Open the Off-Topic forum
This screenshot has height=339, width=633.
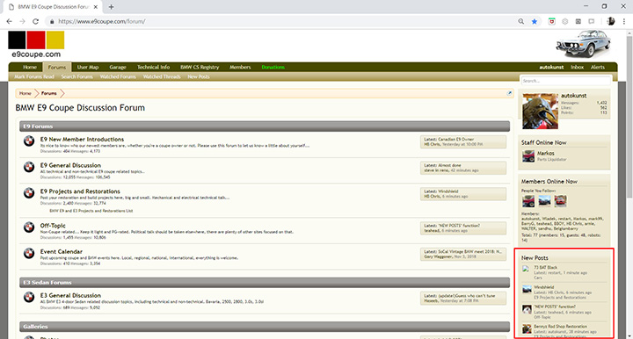coord(53,226)
